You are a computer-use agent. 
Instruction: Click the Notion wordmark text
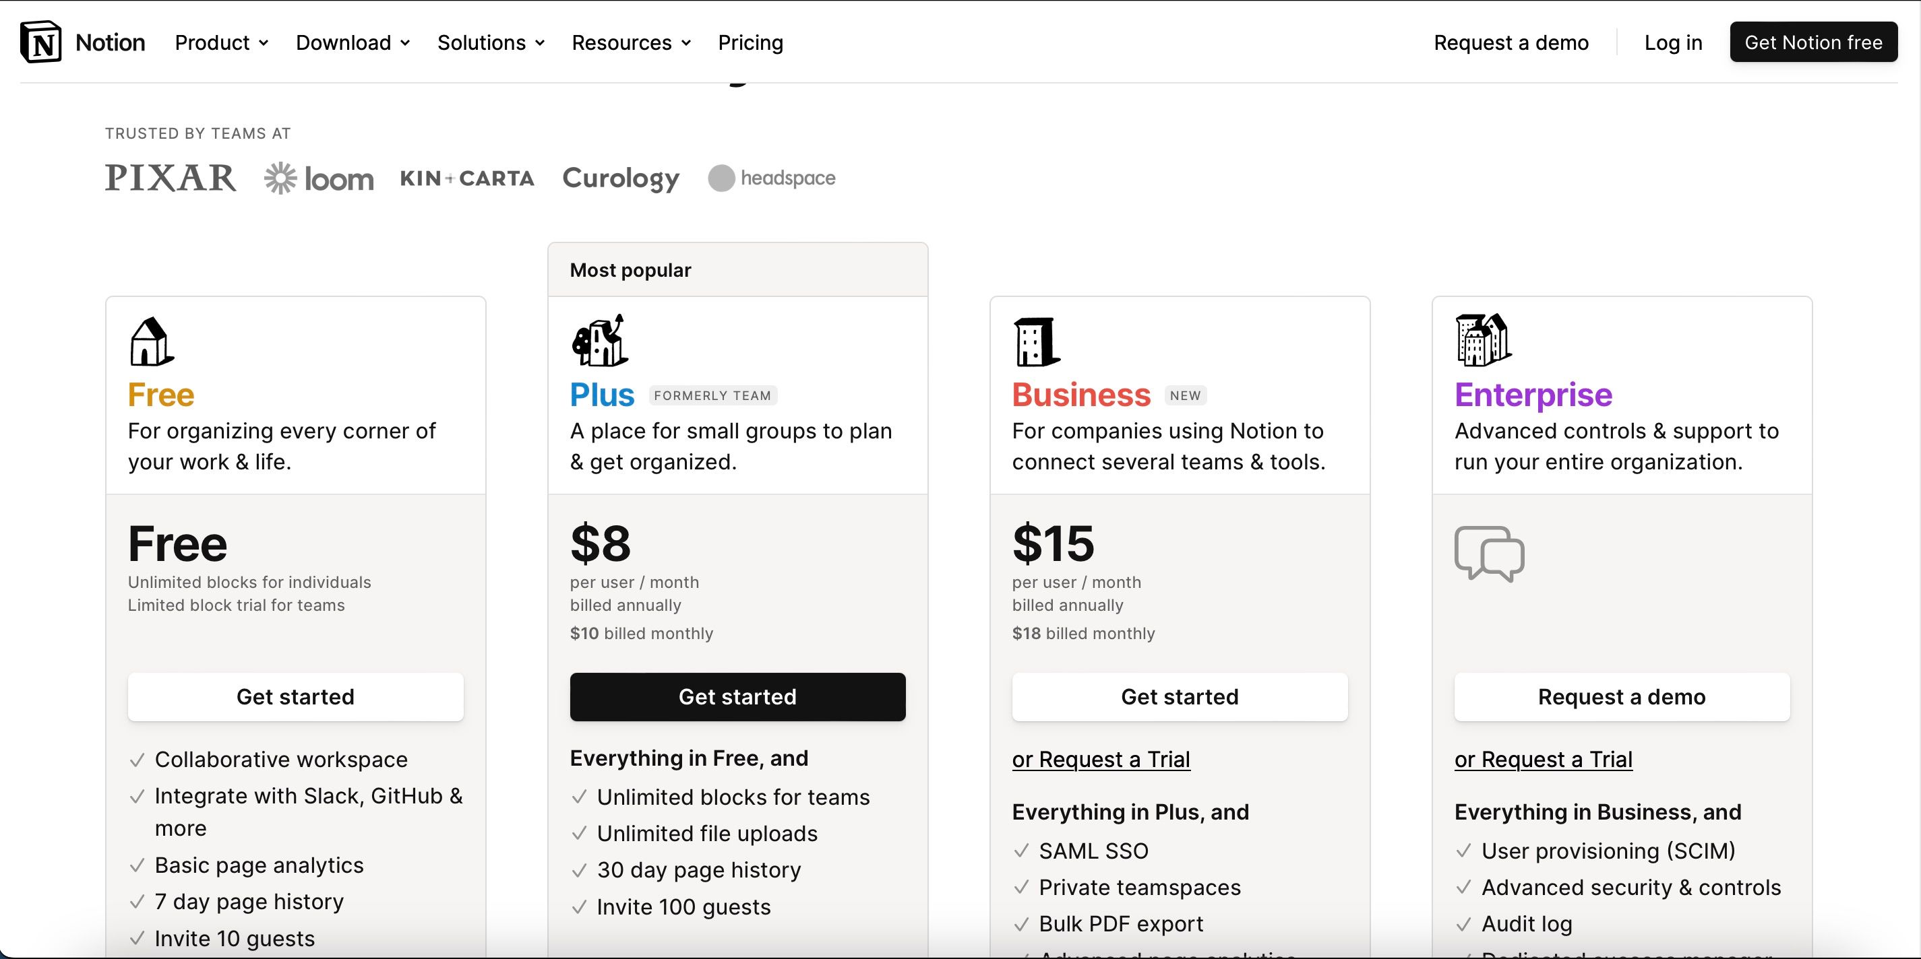pyautogui.click(x=111, y=42)
